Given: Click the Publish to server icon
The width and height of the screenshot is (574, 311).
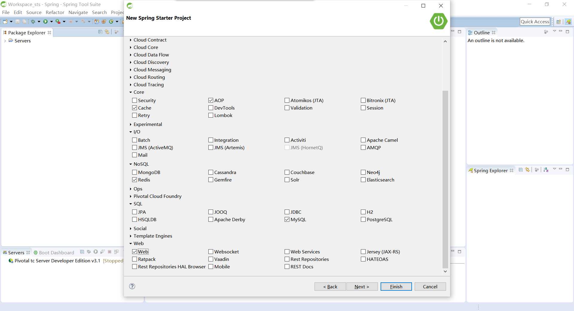Looking at the screenshot, I should click(x=116, y=252).
